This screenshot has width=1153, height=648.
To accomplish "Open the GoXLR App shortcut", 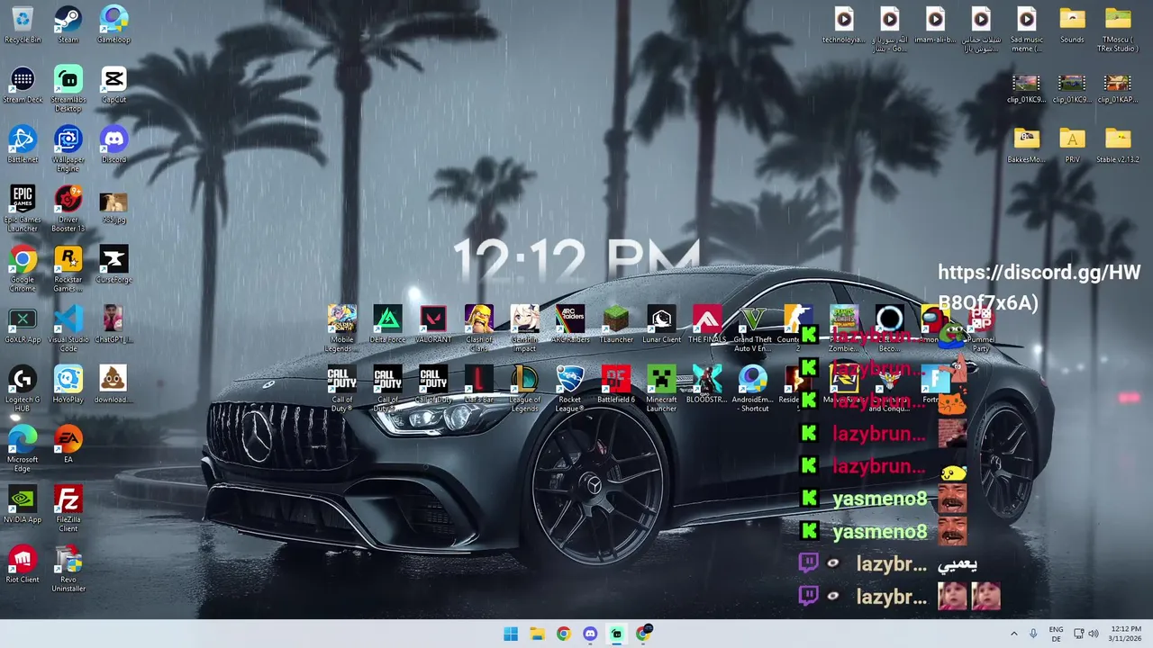I will point(23,325).
